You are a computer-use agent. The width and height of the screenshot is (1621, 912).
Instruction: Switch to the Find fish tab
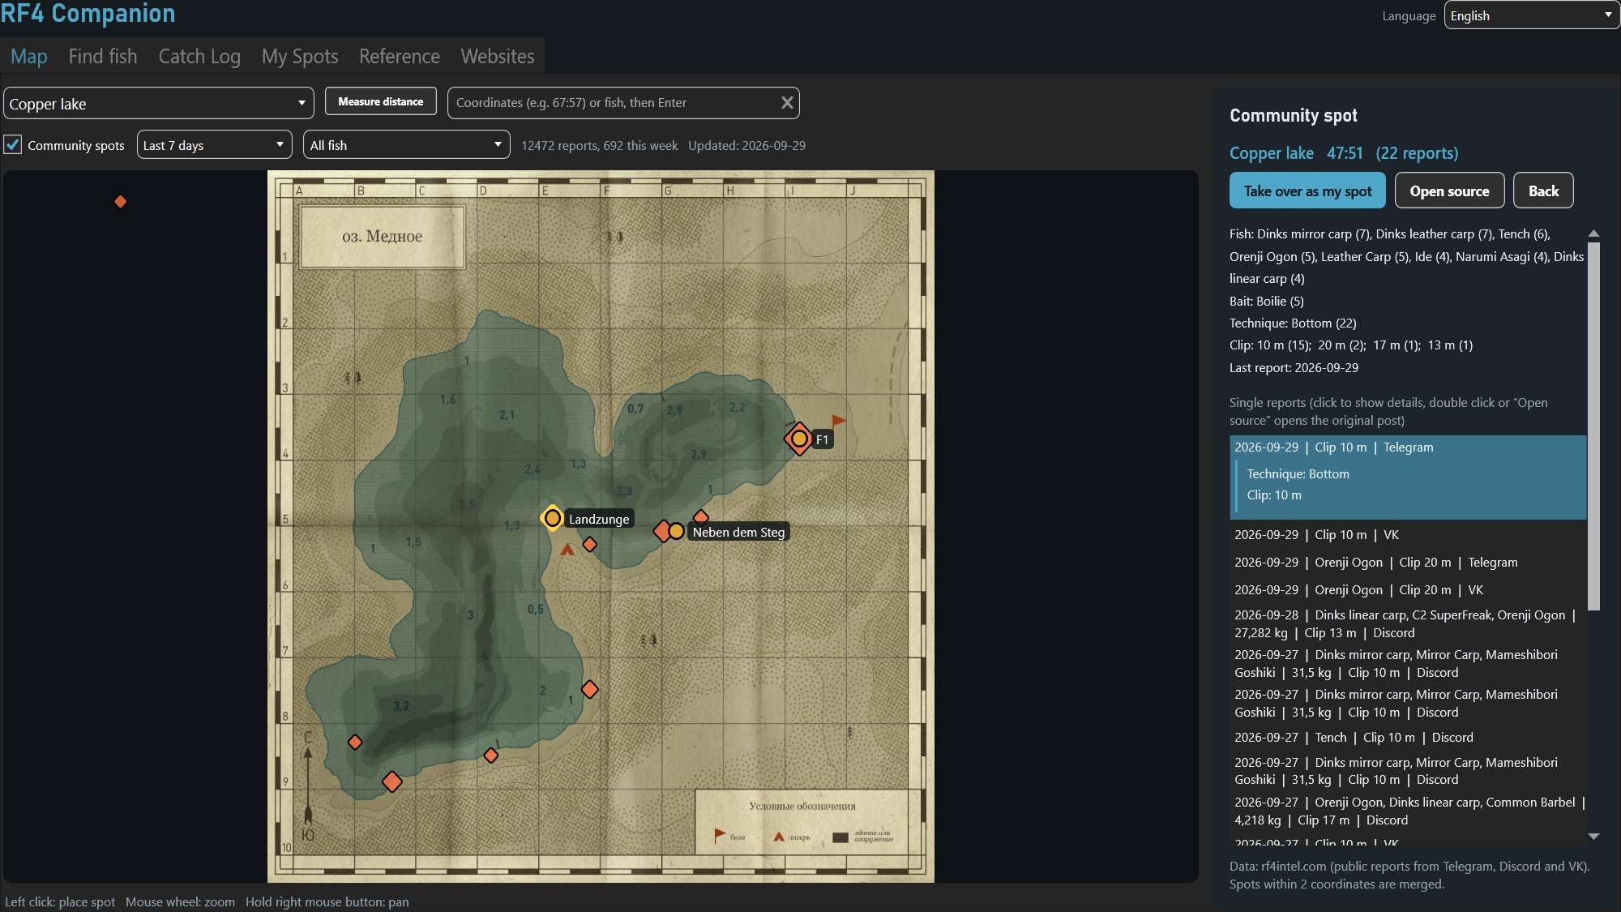tap(103, 56)
